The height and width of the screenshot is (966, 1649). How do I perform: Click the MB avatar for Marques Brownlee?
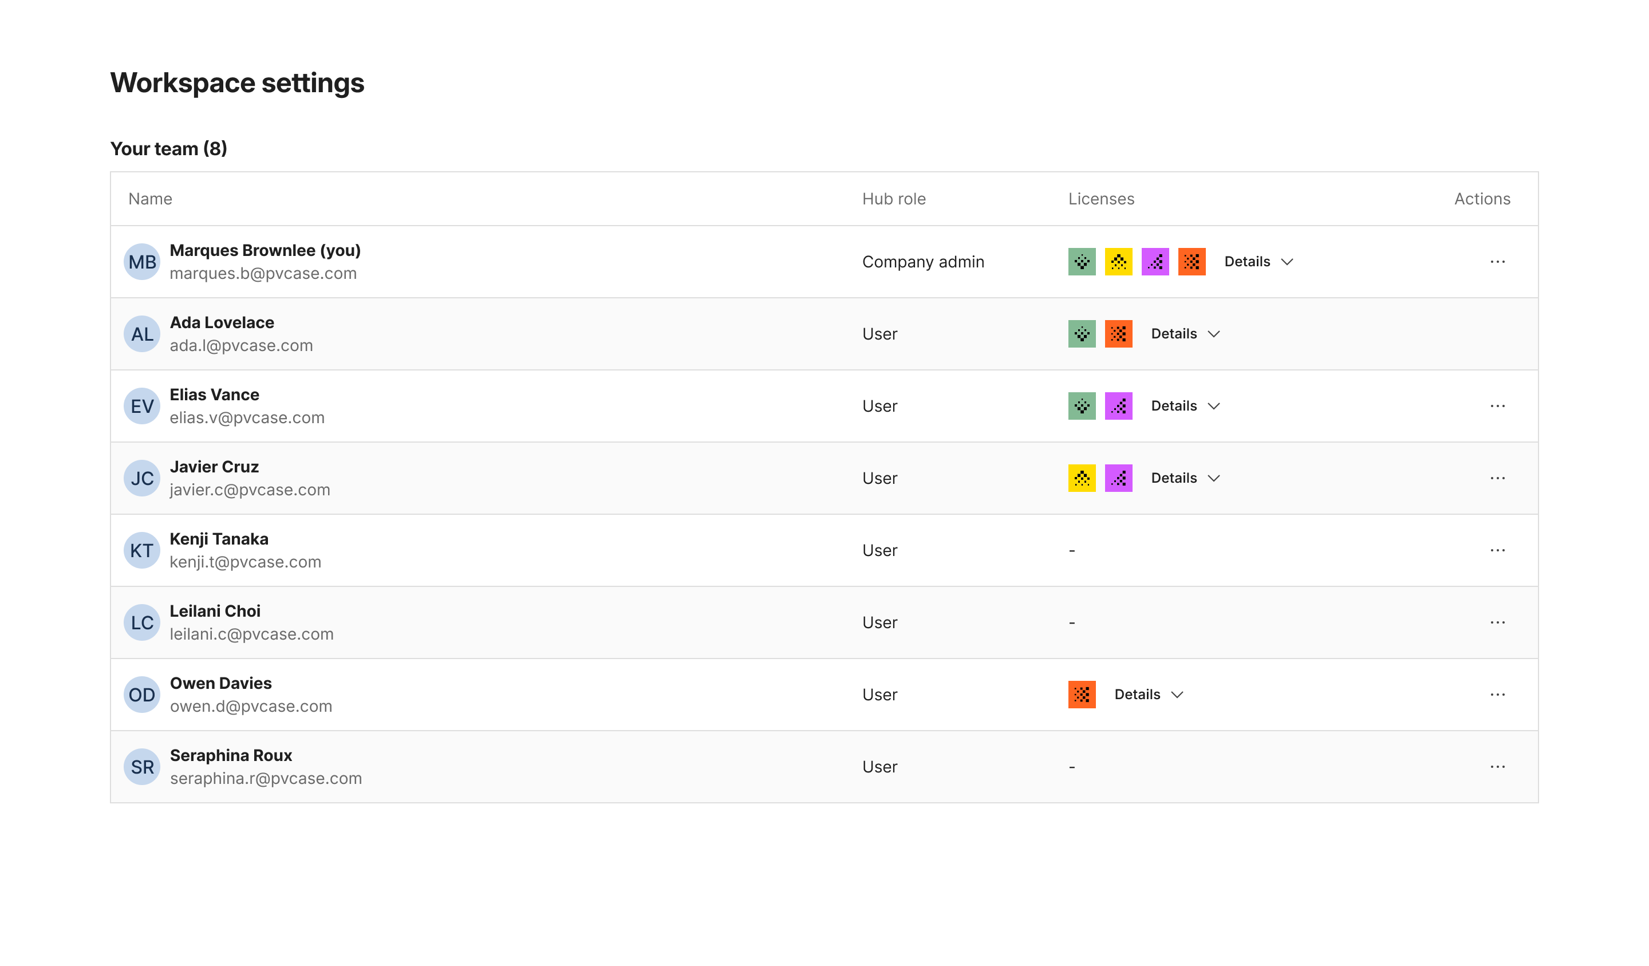(x=142, y=262)
